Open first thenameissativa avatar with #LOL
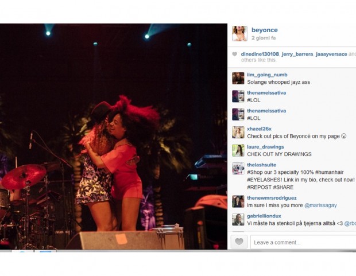Image resolution: width=356 pixels, height=276 pixels. pos(238,96)
